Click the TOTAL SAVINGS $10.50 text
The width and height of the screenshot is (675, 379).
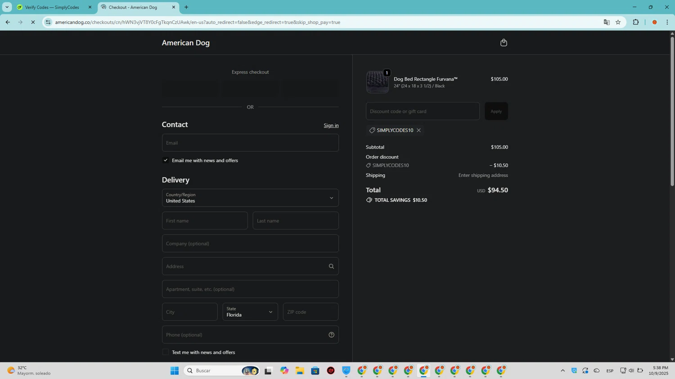click(x=400, y=200)
